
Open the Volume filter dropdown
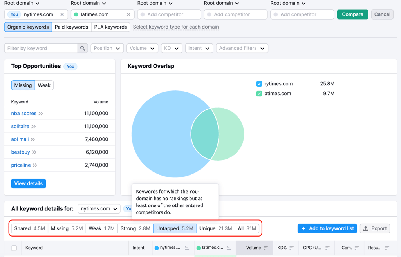pos(142,48)
